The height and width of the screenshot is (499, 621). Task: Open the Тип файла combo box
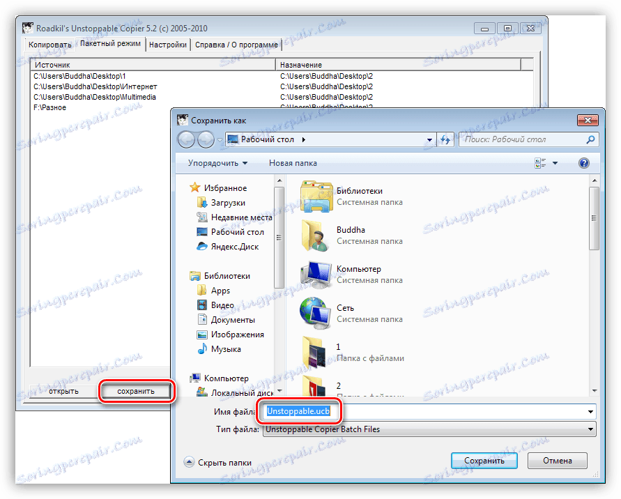click(429, 429)
